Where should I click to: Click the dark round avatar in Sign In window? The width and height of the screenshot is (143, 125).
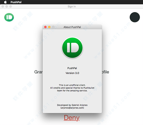pyautogui.click(x=135, y=17)
